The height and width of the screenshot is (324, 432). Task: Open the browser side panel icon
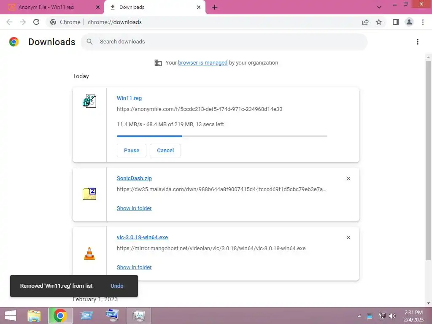click(x=396, y=22)
